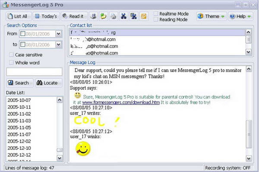Select date 2005-11-07 in Date List
Screen dimensions: 259x172
(x=19, y=134)
